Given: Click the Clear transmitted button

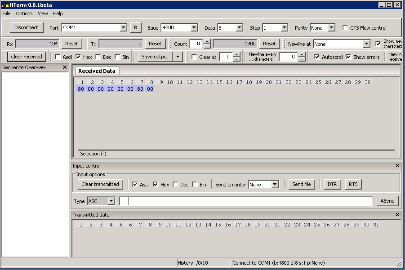Looking at the screenshot, I should click(x=100, y=184).
